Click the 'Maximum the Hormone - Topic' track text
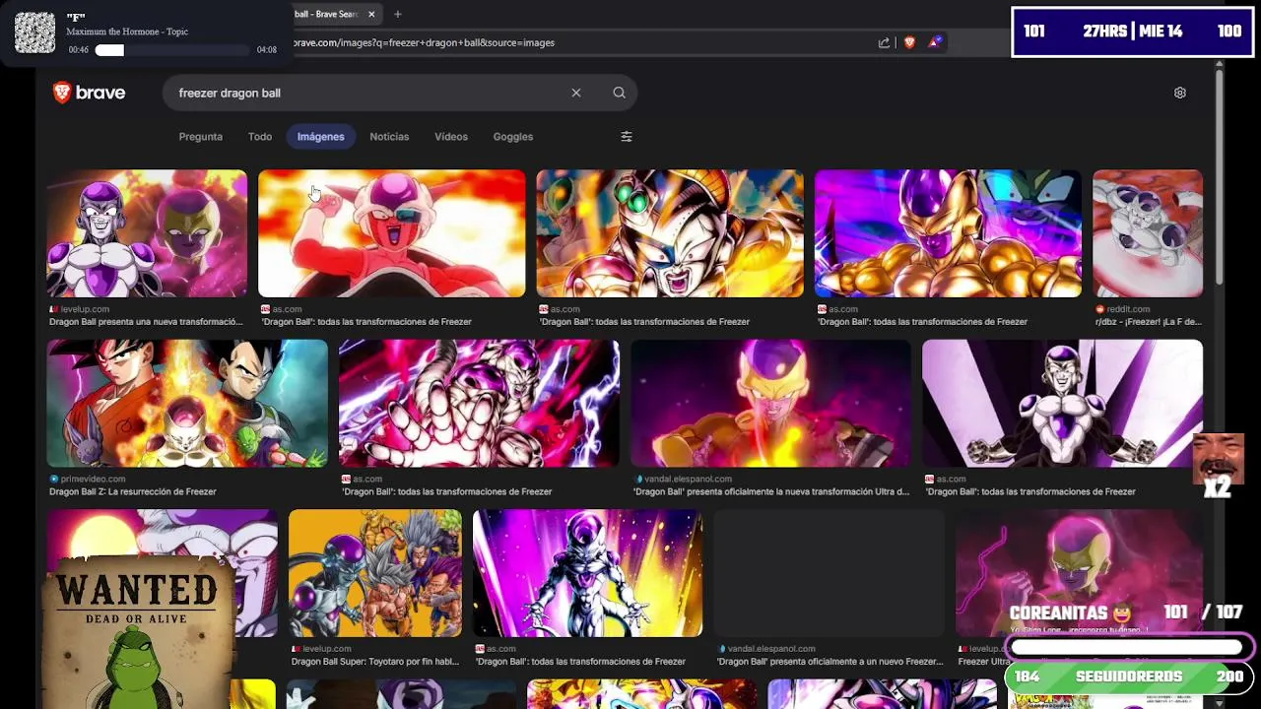 [x=127, y=32]
